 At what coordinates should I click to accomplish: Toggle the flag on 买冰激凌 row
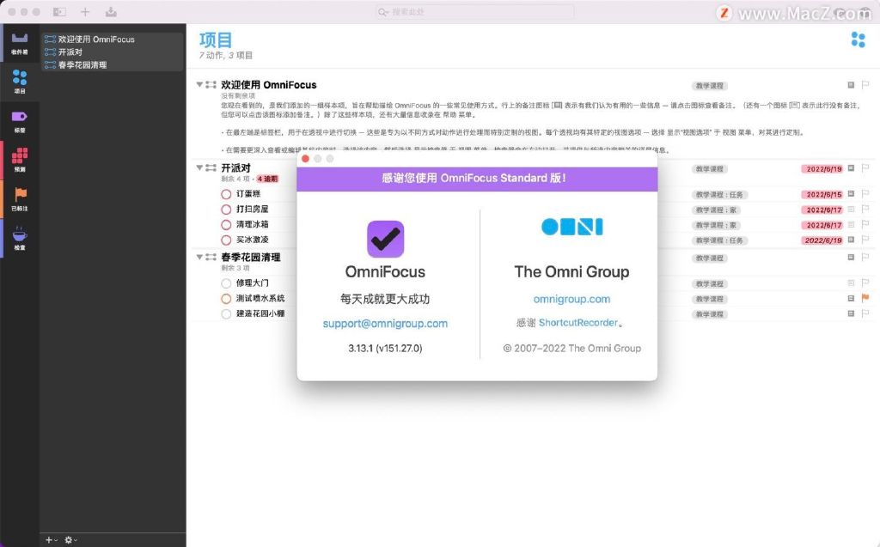[865, 240]
